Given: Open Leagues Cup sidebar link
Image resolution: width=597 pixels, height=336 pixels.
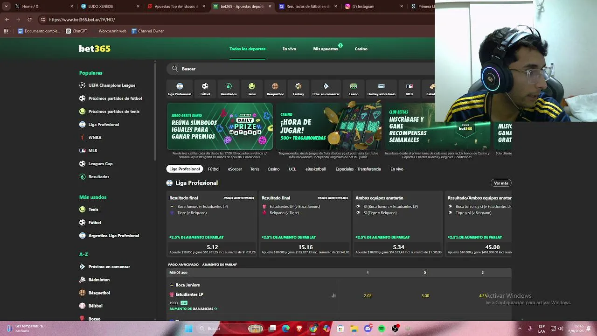Looking at the screenshot, I should click(x=100, y=164).
